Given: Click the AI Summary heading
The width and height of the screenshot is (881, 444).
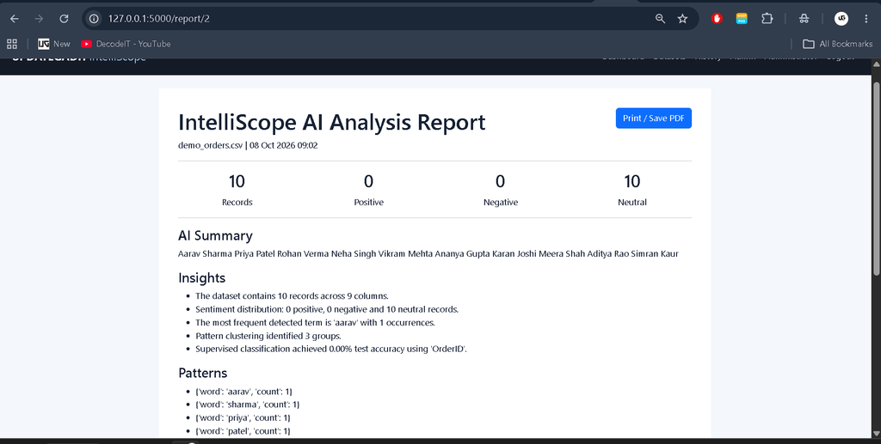Looking at the screenshot, I should 215,235.
